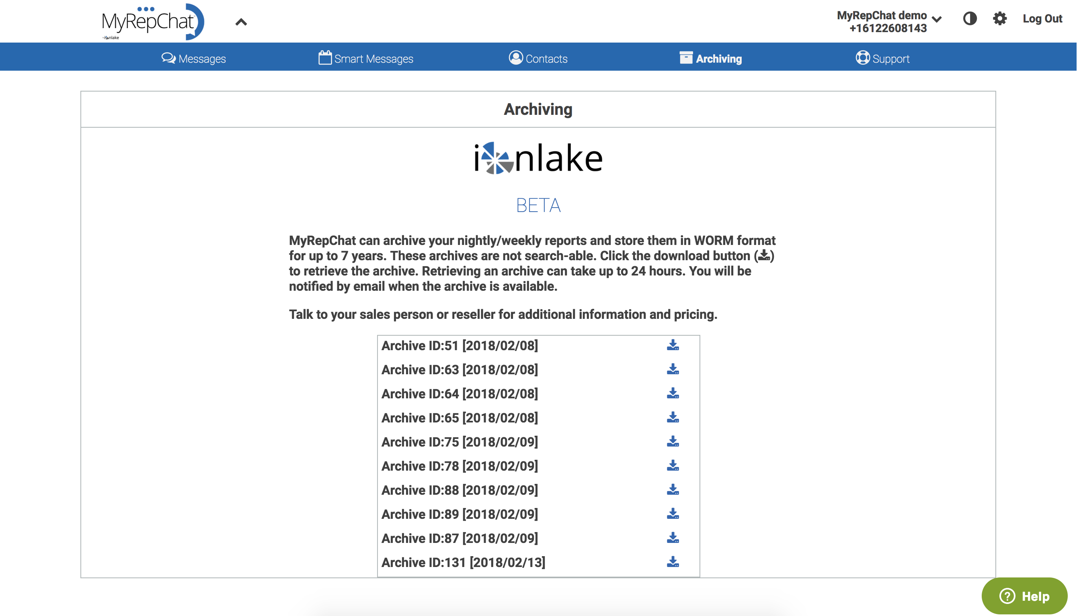Viewport: 1079px width, 616px height.
Task: Select the Archiving tab
Action: click(x=712, y=58)
